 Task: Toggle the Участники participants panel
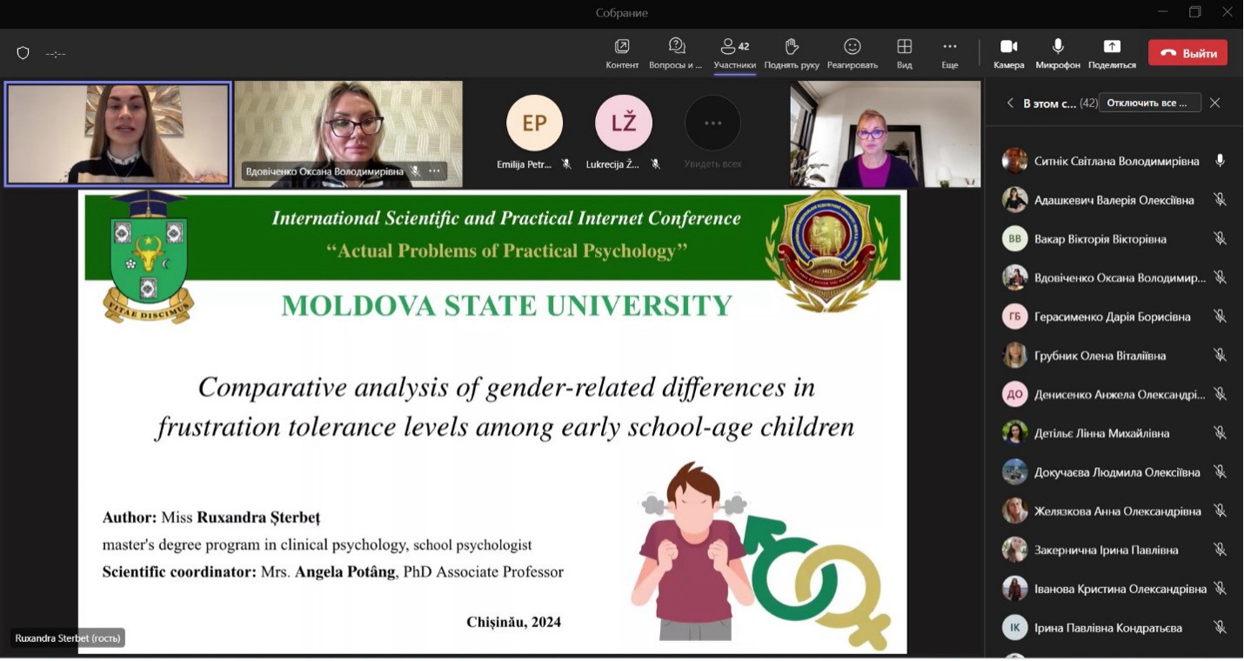tap(734, 53)
